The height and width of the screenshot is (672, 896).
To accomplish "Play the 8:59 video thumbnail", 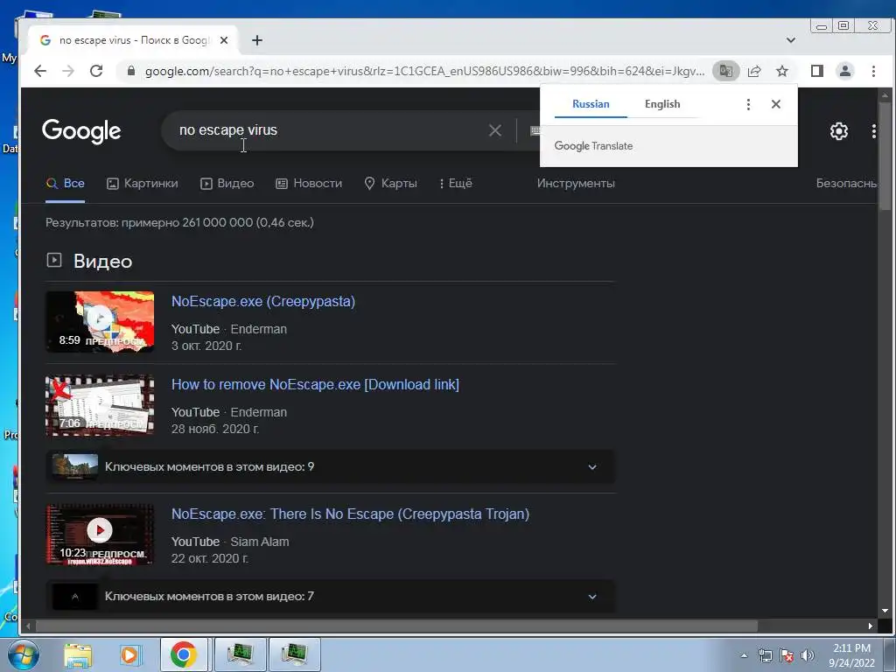I will (100, 322).
